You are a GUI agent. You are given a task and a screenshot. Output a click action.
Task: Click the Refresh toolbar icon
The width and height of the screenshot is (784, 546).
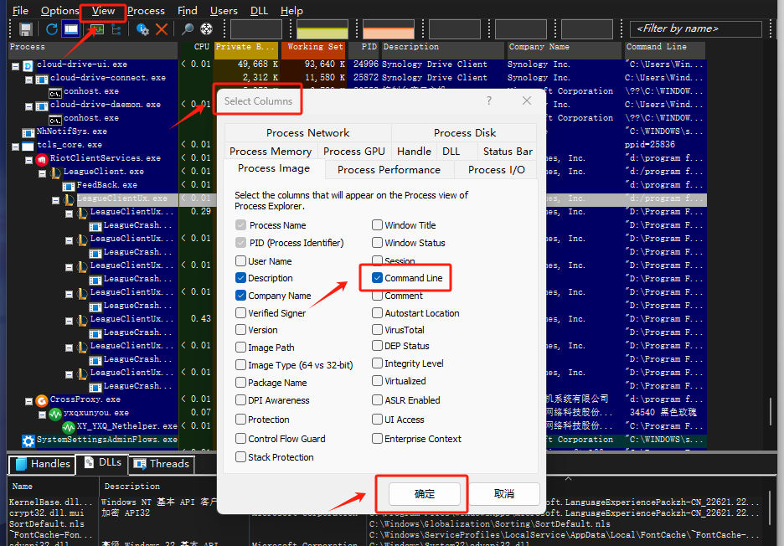point(52,29)
